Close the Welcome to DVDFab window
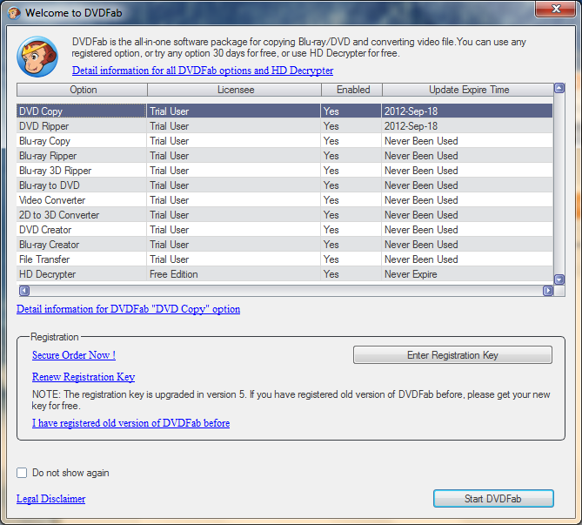This screenshot has width=582, height=525. (556, 9)
